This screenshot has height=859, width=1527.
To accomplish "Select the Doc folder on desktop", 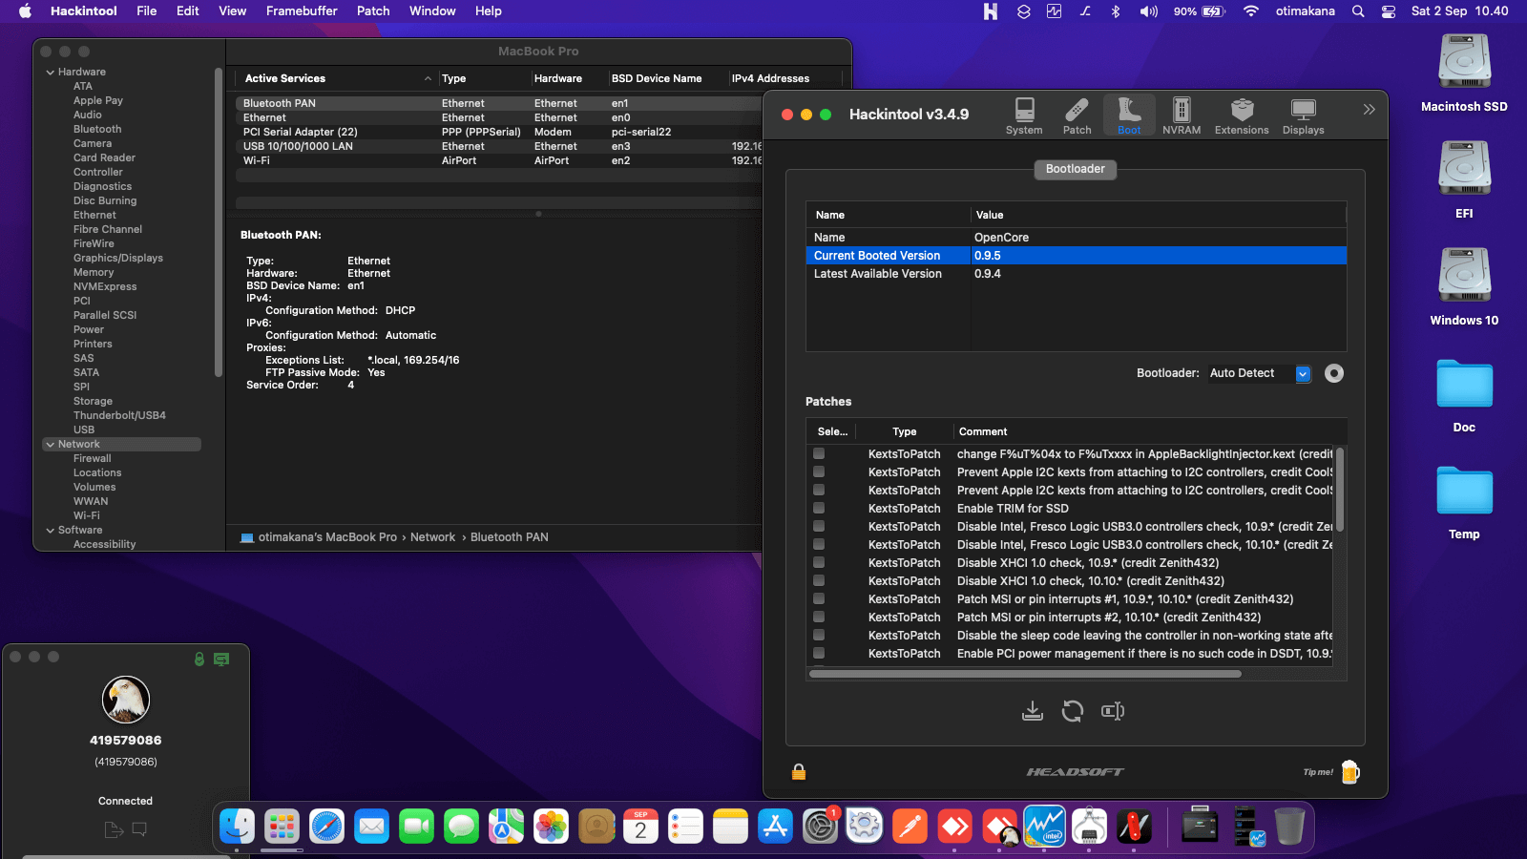I will click(1464, 395).
